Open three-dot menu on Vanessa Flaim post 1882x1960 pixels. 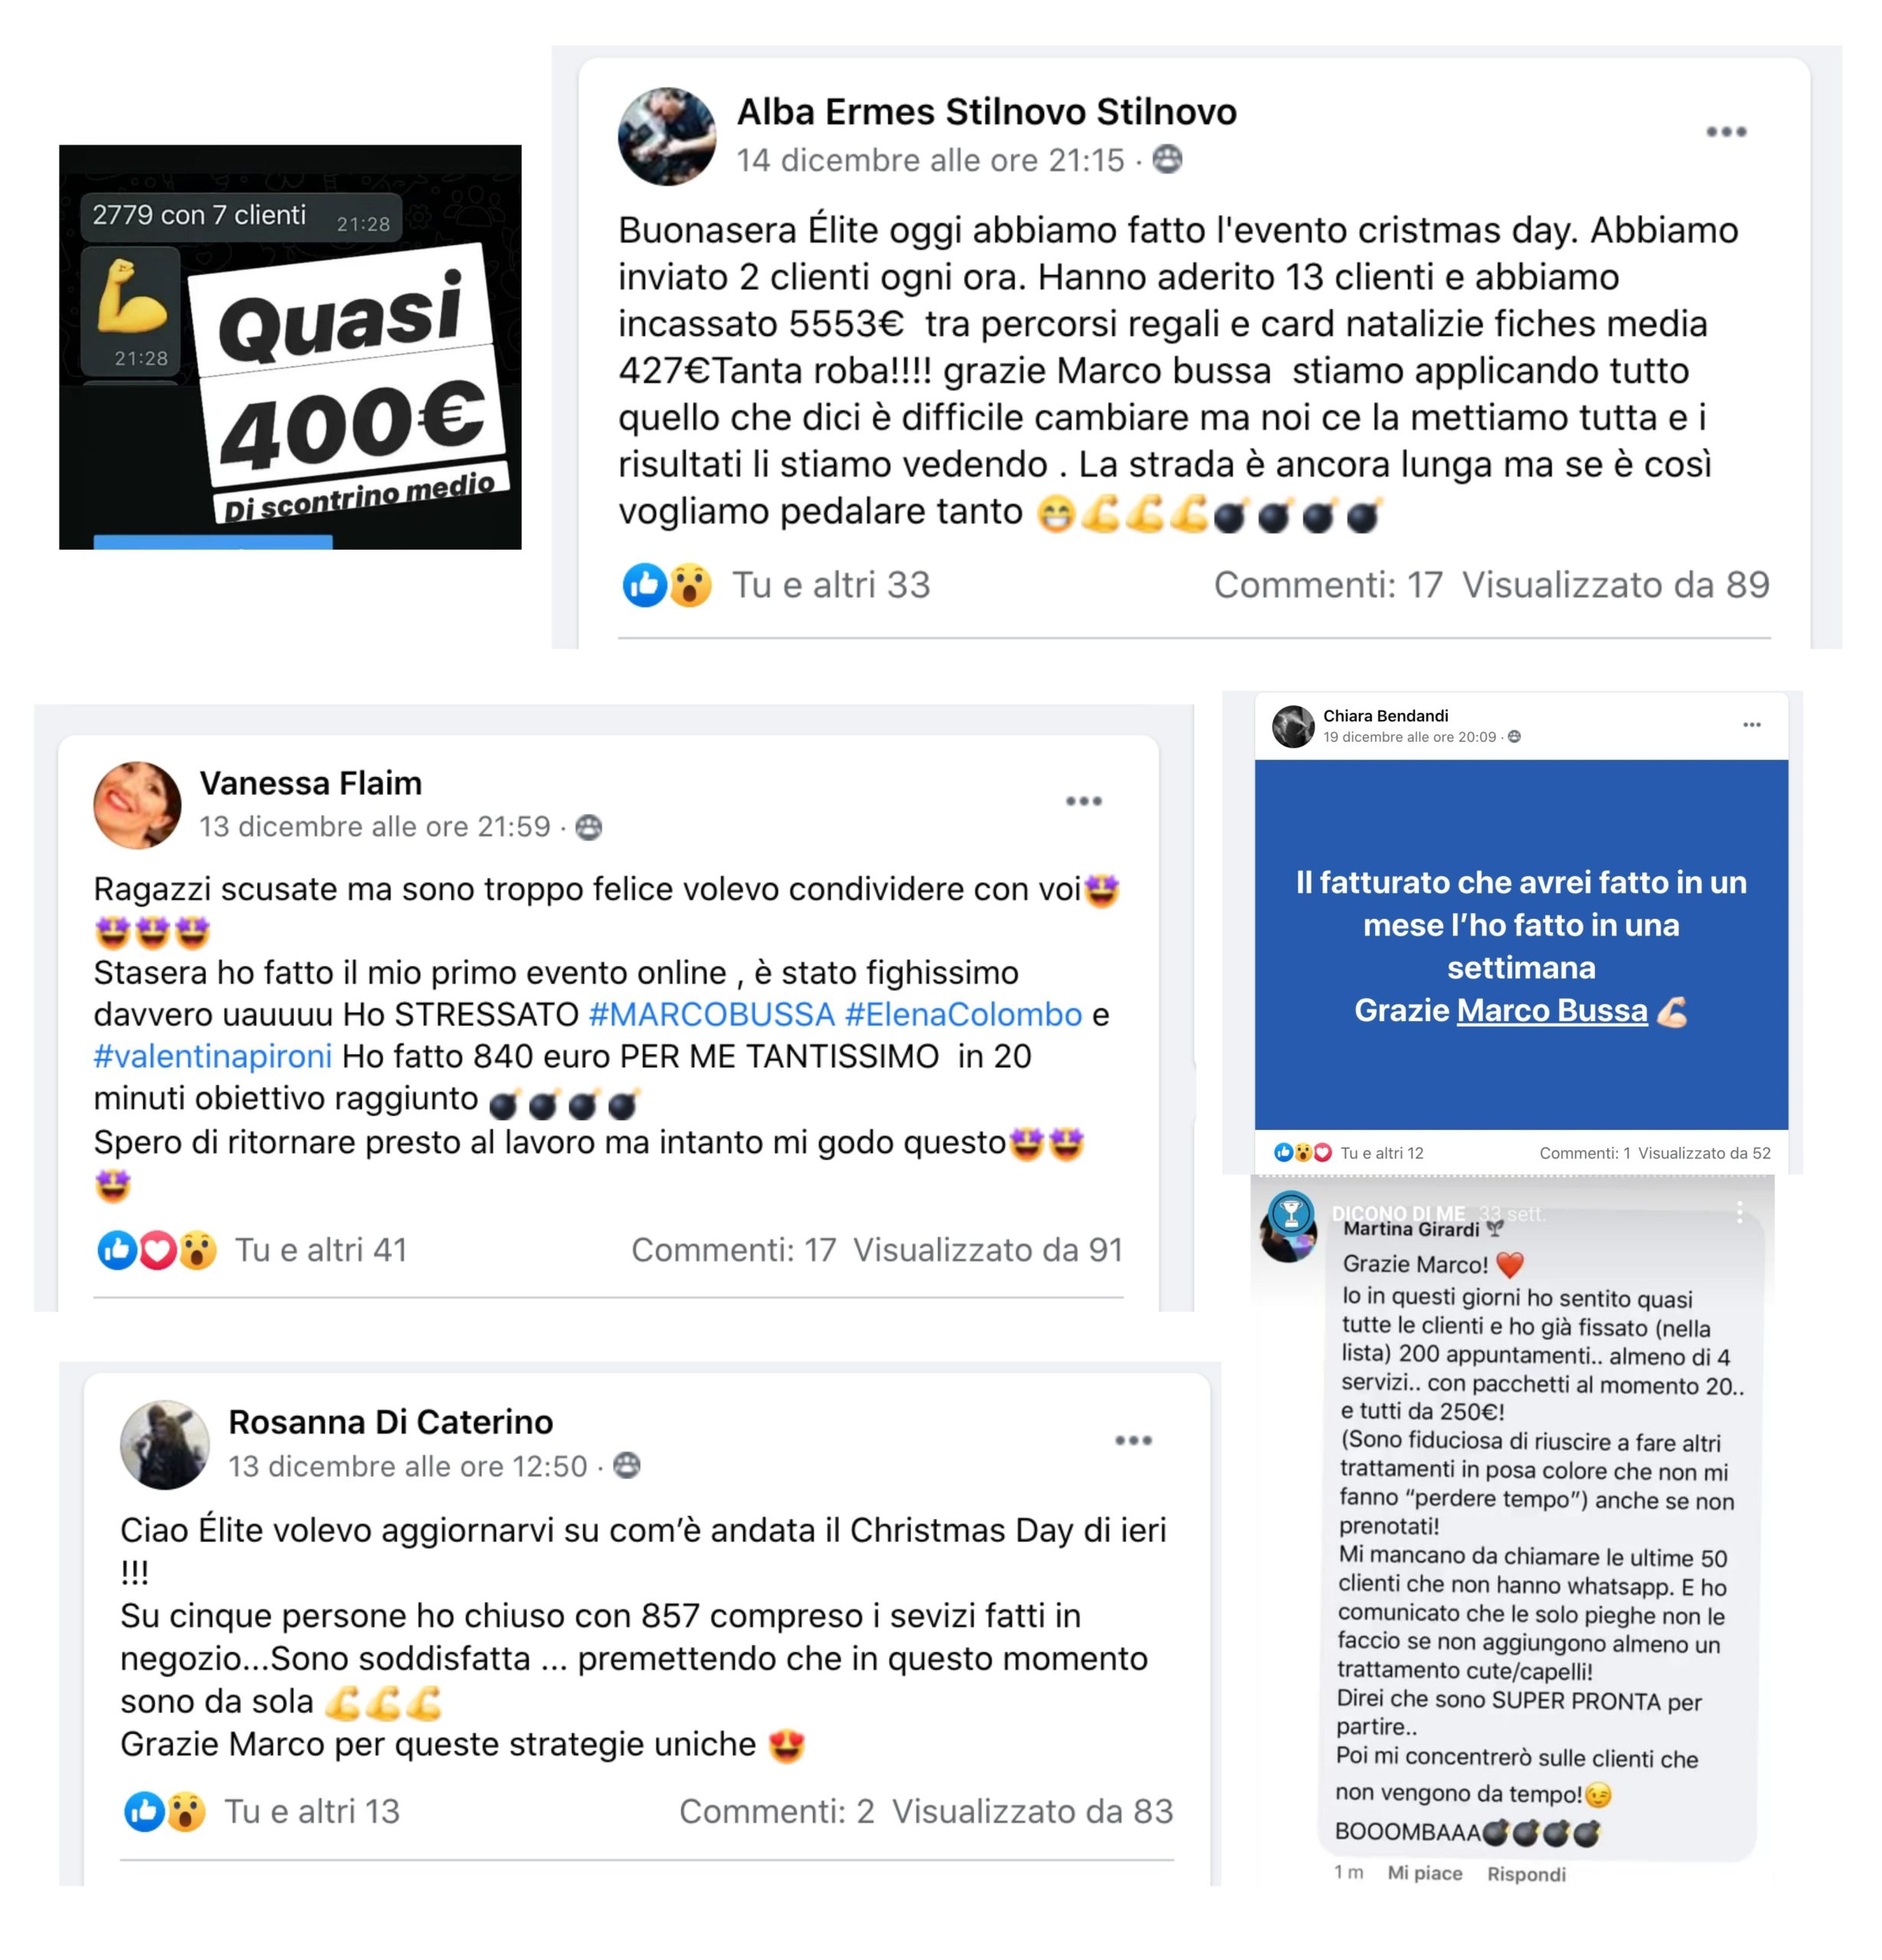[1083, 801]
